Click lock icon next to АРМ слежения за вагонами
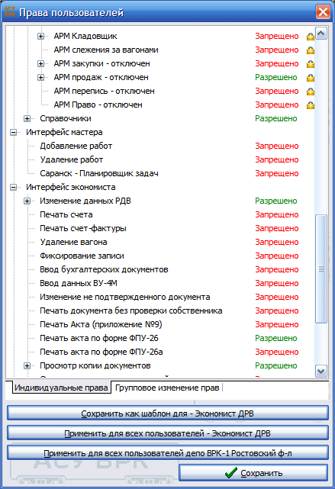Screen dimensions: 335x489 click(x=310, y=50)
